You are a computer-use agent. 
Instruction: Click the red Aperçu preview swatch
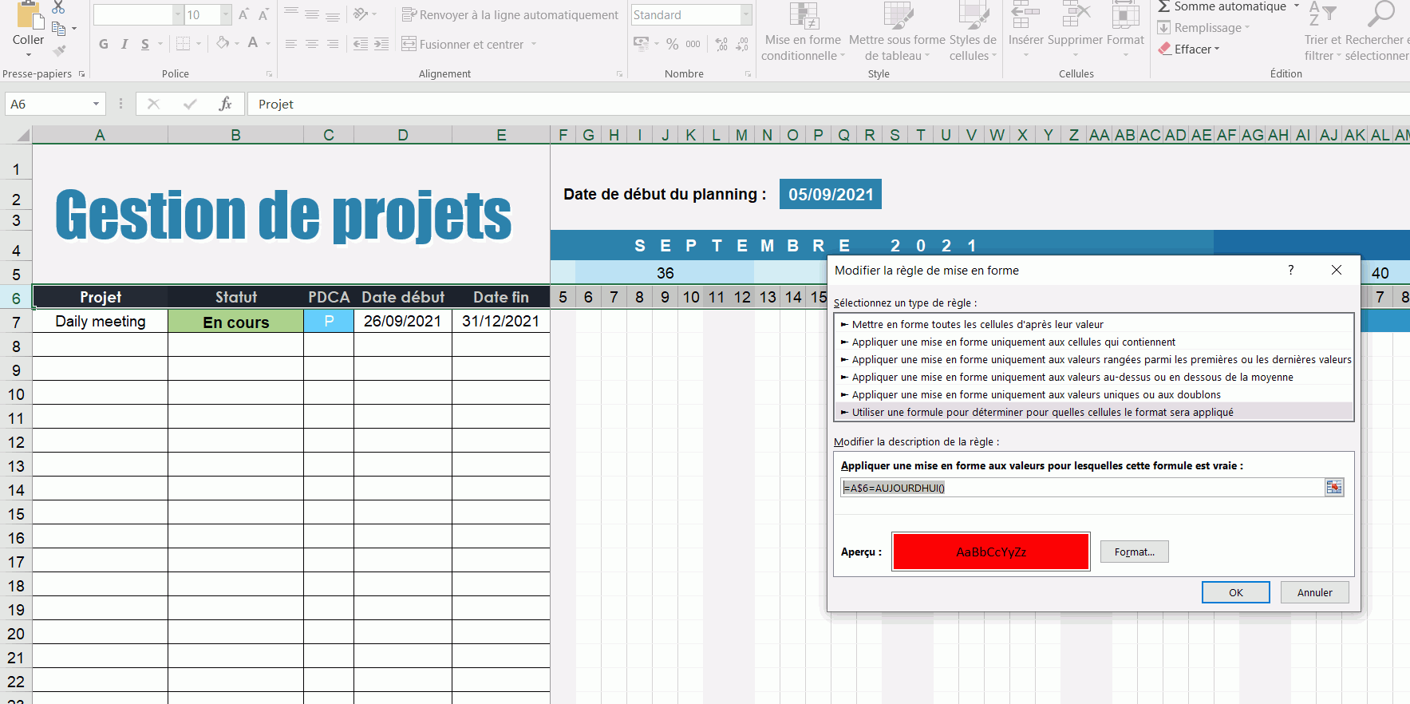coord(991,552)
